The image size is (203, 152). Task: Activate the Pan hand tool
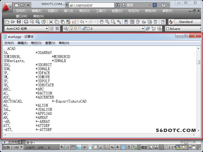point(101,22)
